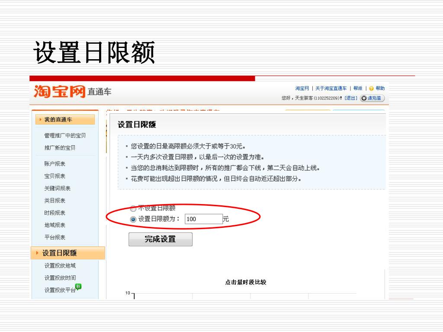The image size is (443, 332).
Task: Click the 帮助 help link
Action: point(380,88)
